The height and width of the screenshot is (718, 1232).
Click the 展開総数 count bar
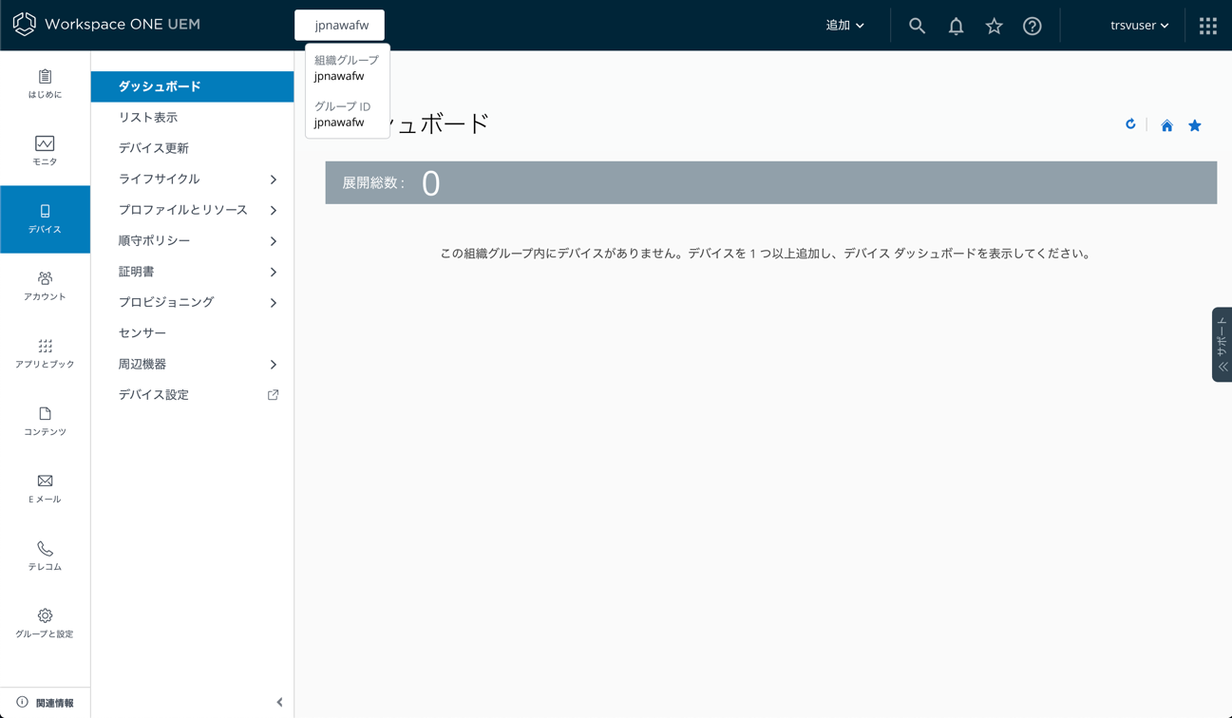[x=770, y=182]
